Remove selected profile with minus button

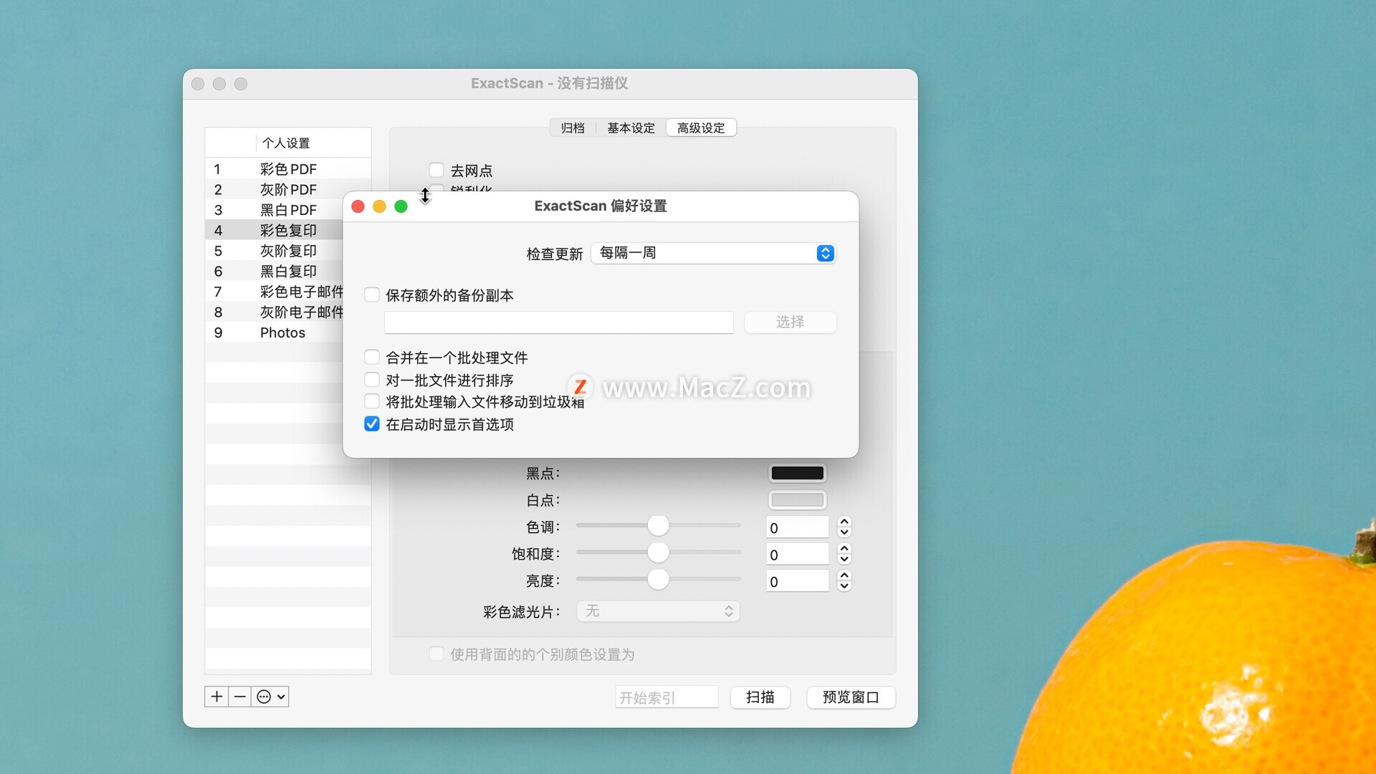point(240,697)
